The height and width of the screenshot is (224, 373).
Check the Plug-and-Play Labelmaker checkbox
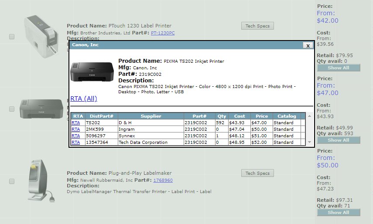click(12, 181)
